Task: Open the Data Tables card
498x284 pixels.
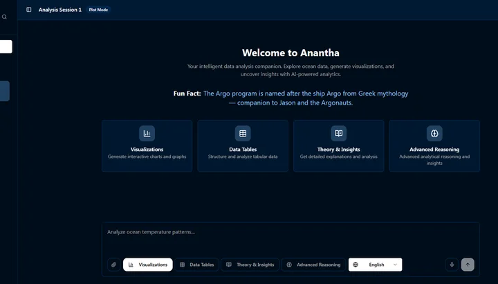Action: point(243,146)
